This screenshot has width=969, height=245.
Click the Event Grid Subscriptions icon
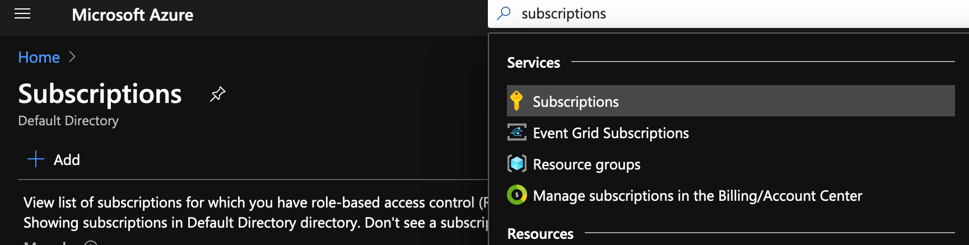coord(516,133)
